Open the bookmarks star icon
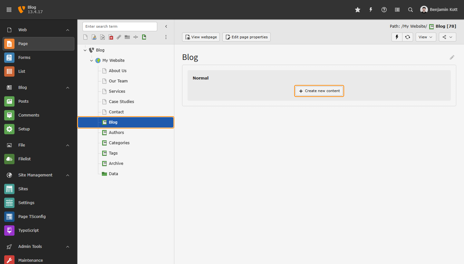Image resolution: width=464 pixels, height=264 pixels. pos(357,10)
